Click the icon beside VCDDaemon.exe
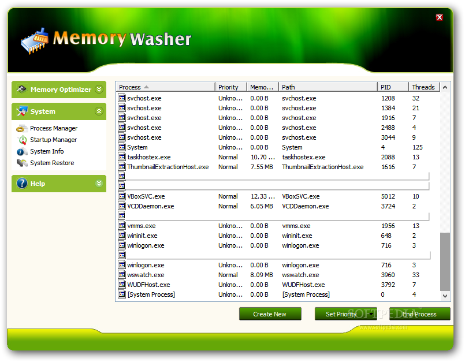 pyautogui.click(x=121, y=206)
